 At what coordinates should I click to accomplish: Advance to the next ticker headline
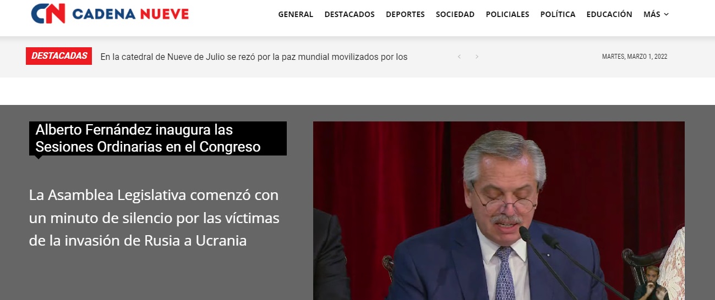(477, 57)
